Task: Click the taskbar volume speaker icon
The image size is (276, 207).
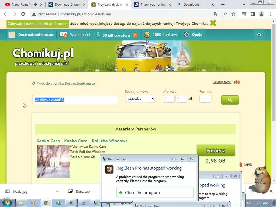Action: 249,203
